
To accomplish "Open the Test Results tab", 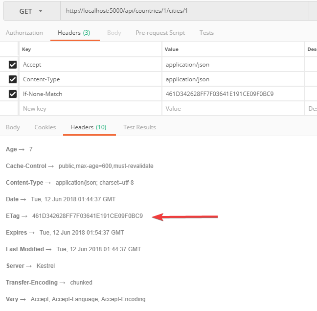I will pyautogui.click(x=139, y=127).
